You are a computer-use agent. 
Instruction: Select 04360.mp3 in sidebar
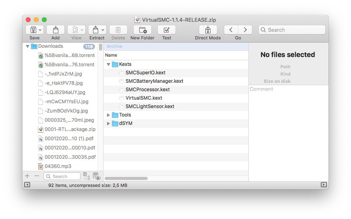[x=55, y=166]
